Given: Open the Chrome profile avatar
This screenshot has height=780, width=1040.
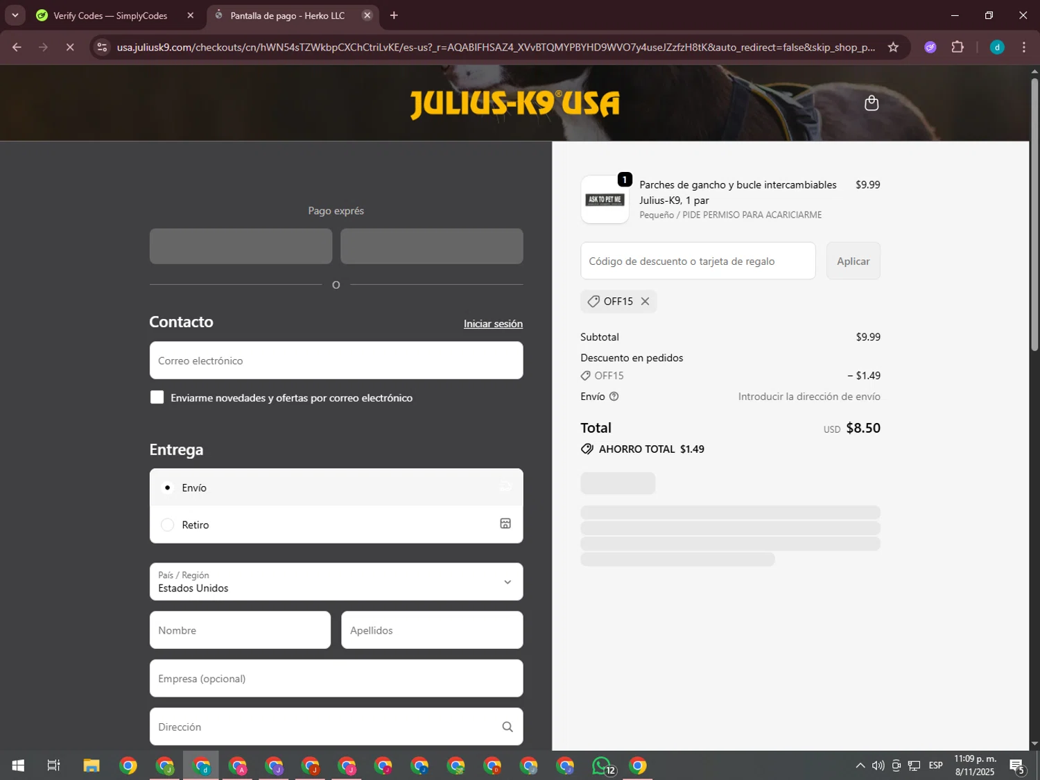Looking at the screenshot, I should click(997, 47).
